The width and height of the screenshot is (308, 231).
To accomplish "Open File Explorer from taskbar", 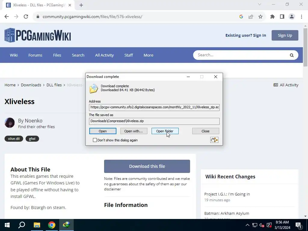I will 37,225.
